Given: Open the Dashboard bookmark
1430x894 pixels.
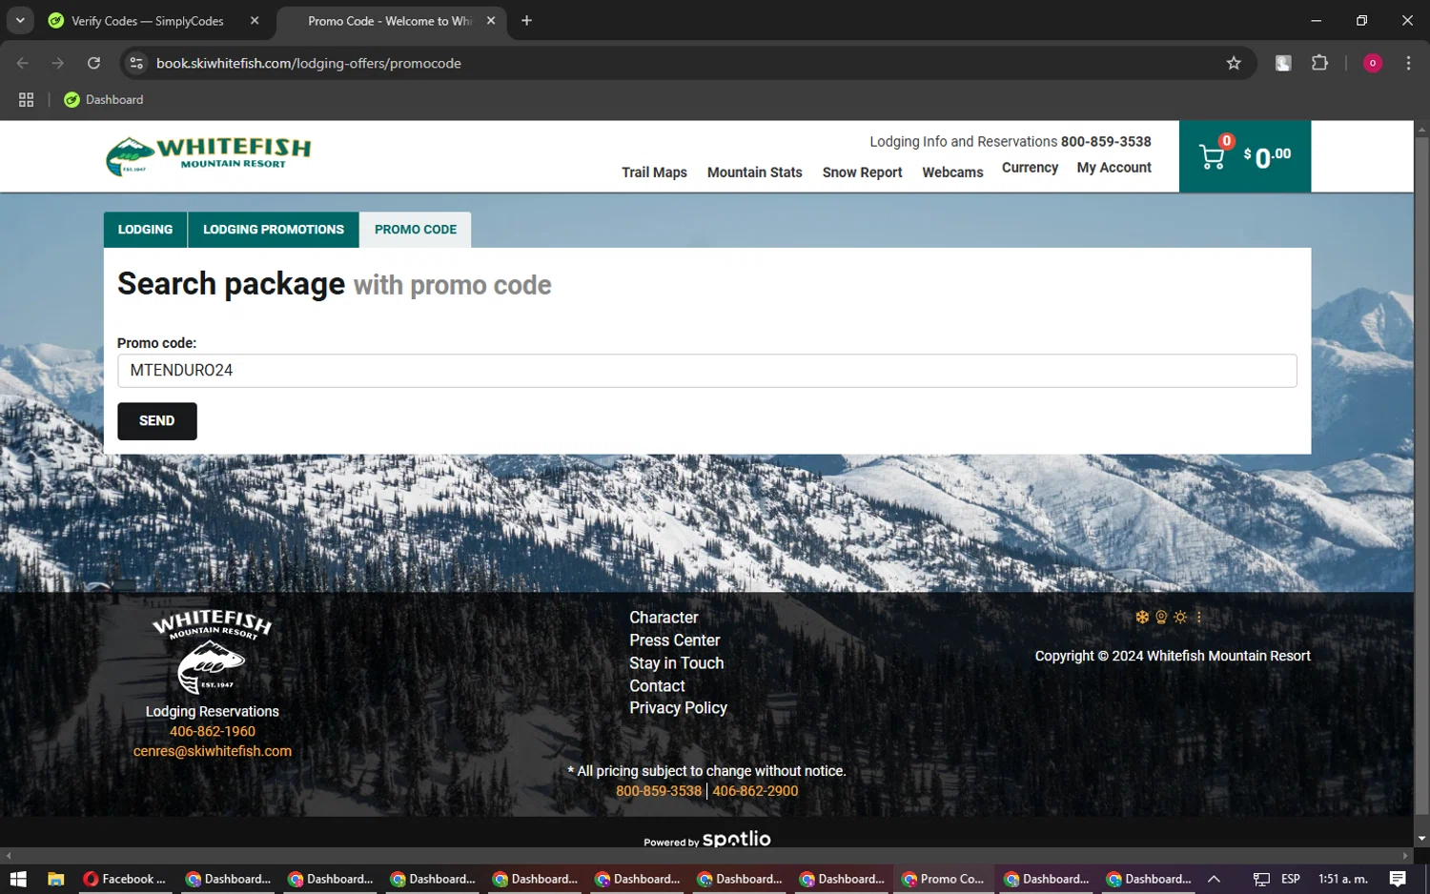Looking at the screenshot, I should [x=103, y=99].
